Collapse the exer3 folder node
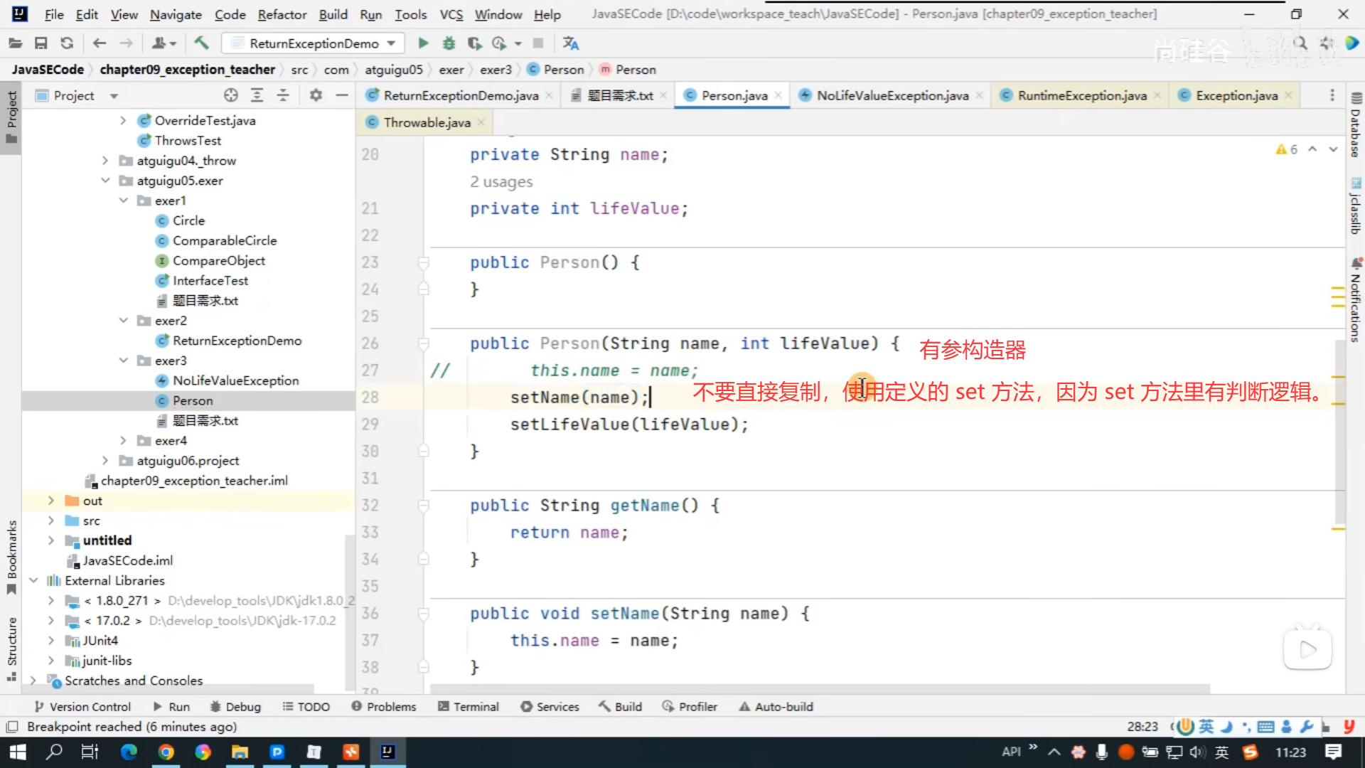 (x=123, y=361)
